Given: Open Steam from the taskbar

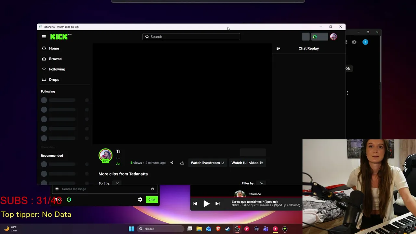Looking at the screenshot, I should coord(227,229).
